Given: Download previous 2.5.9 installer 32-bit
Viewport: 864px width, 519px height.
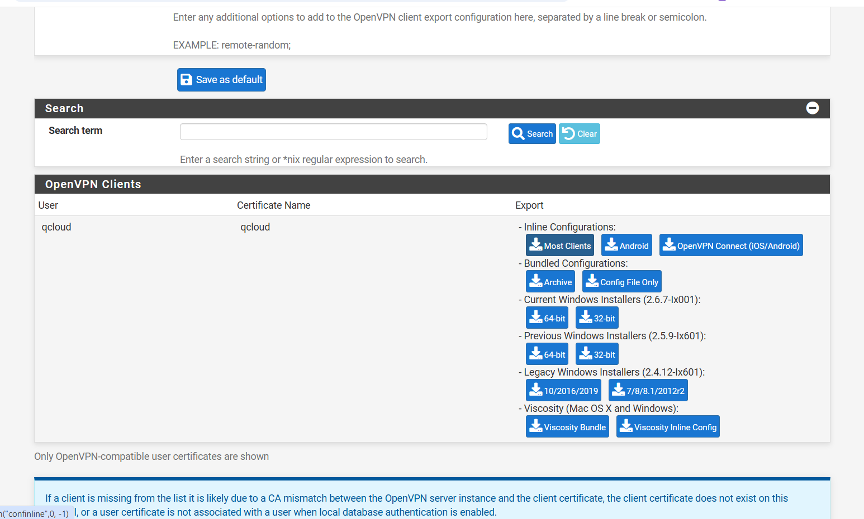Looking at the screenshot, I should pyautogui.click(x=596, y=354).
